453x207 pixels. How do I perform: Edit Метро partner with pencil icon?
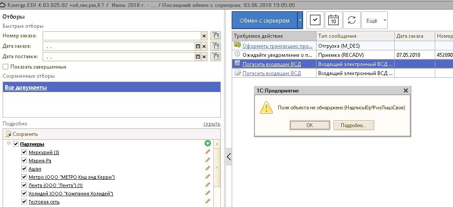tap(207, 177)
